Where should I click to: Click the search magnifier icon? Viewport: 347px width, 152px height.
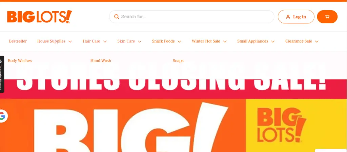coord(117,17)
